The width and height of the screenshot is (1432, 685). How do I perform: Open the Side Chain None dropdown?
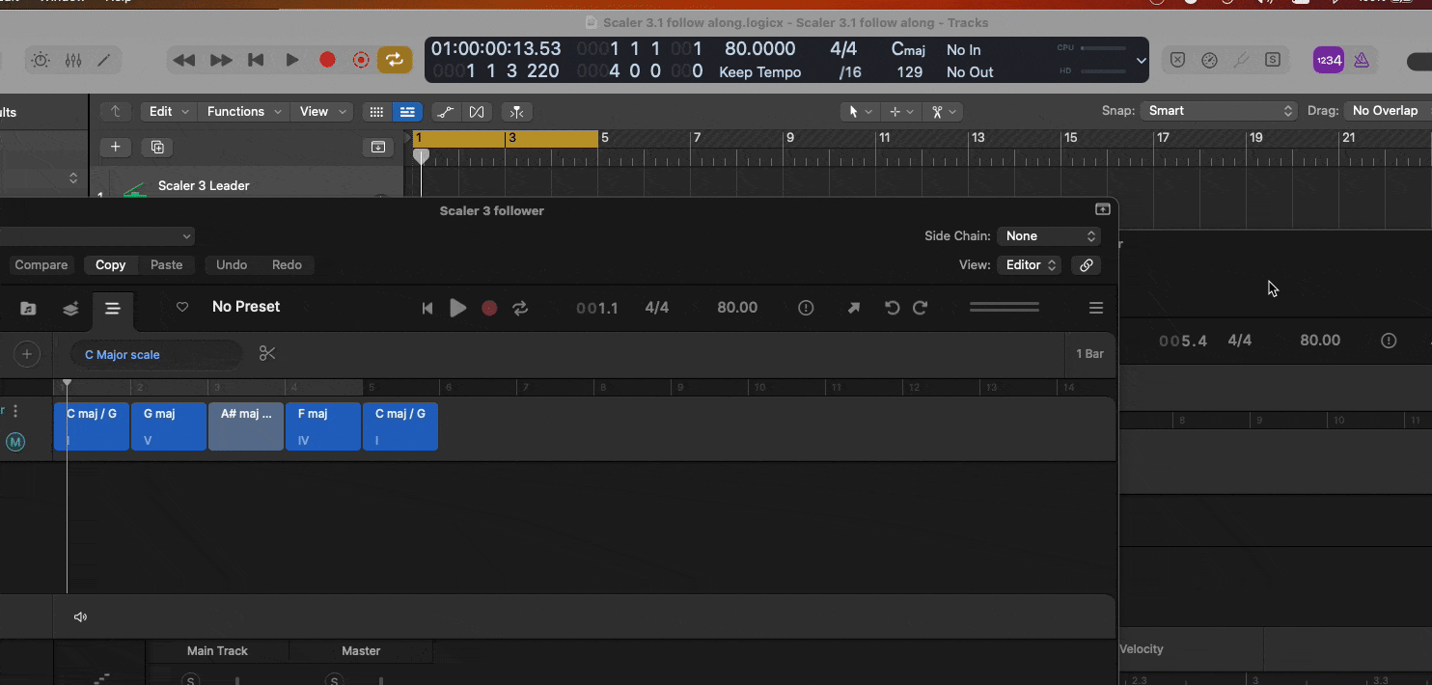point(1049,235)
